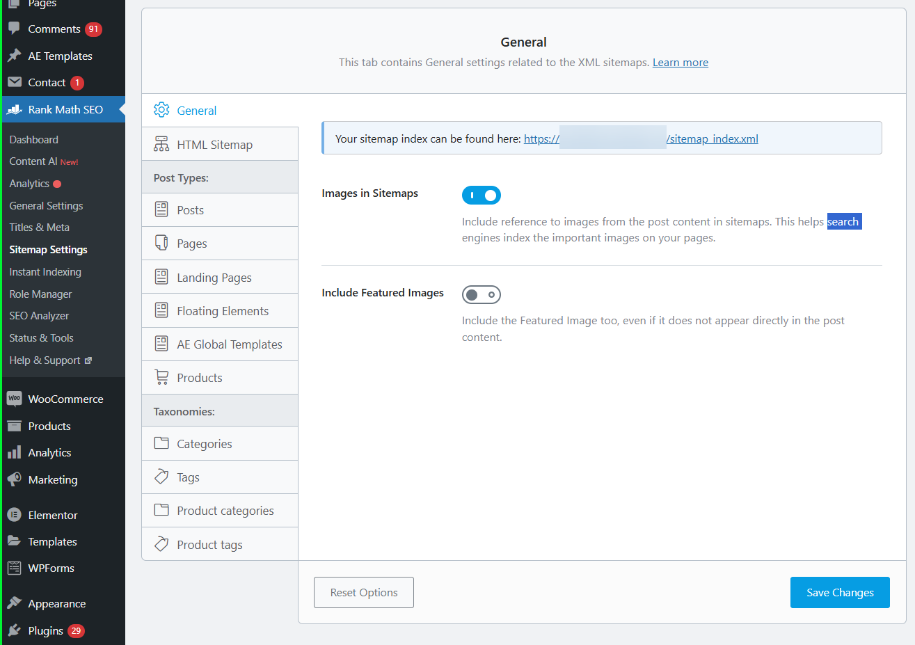
Task: Click the Posts document icon
Action: pyautogui.click(x=161, y=209)
